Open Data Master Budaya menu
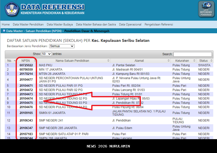This screenshot has height=153, width=217. click(60, 24)
